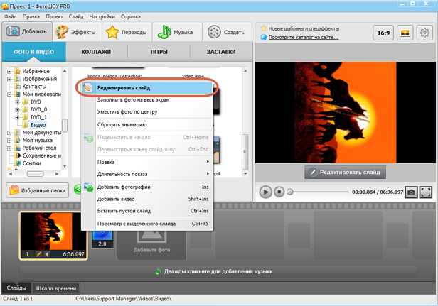Click the folder tree horizontal scrollbar thumb
Viewport: 438px width, 306px height.
[x=36, y=174]
